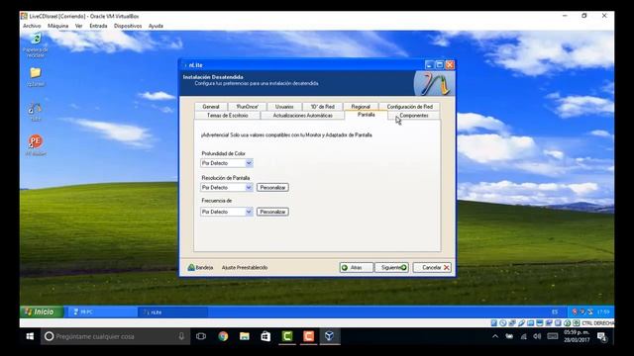
Task: Click the Cortana microphone icon
Action: (x=181, y=336)
